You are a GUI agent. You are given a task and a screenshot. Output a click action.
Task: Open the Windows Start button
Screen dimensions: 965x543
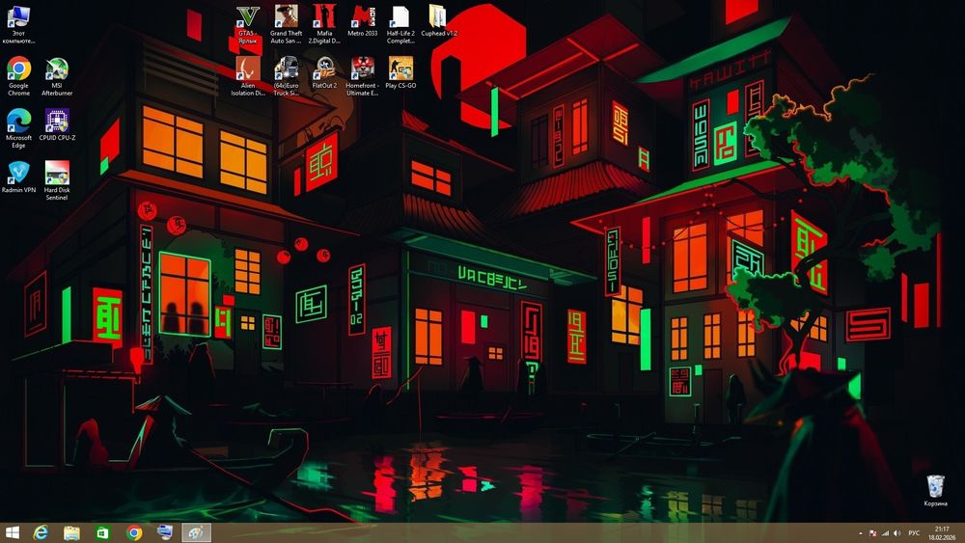[12, 532]
